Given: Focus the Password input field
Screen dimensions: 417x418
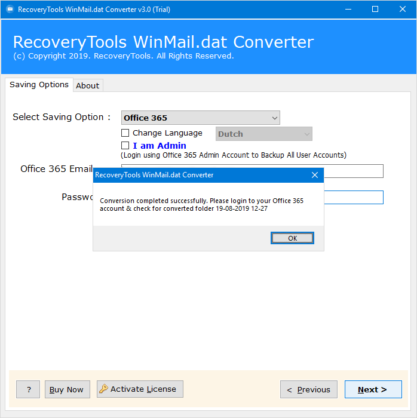Looking at the screenshot, I should point(354,197).
